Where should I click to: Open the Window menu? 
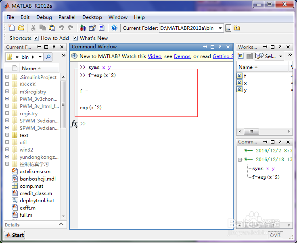point(118,17)
